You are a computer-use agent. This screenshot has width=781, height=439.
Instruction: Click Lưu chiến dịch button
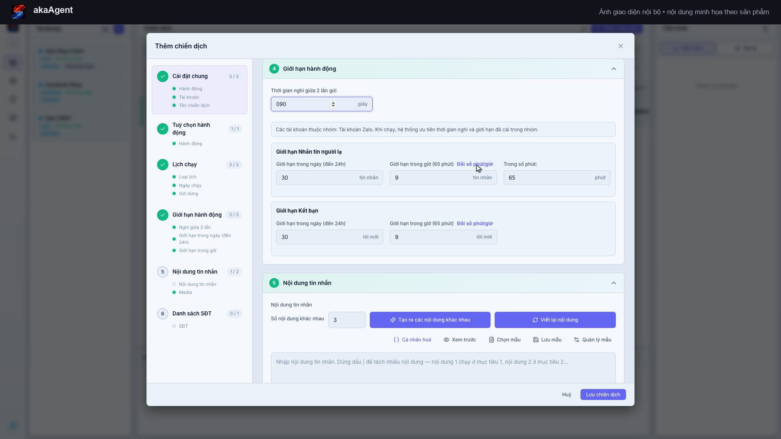(603, 395)
